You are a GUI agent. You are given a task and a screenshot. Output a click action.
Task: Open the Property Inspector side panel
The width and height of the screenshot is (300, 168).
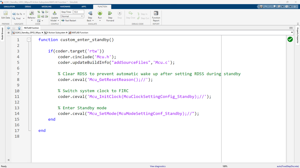tap(298, 36)
